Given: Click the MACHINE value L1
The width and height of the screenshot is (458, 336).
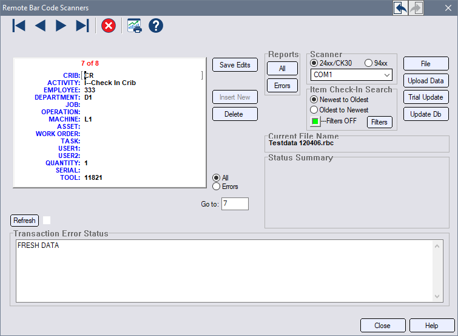Looking at the screenshot, I should [88, 120].
